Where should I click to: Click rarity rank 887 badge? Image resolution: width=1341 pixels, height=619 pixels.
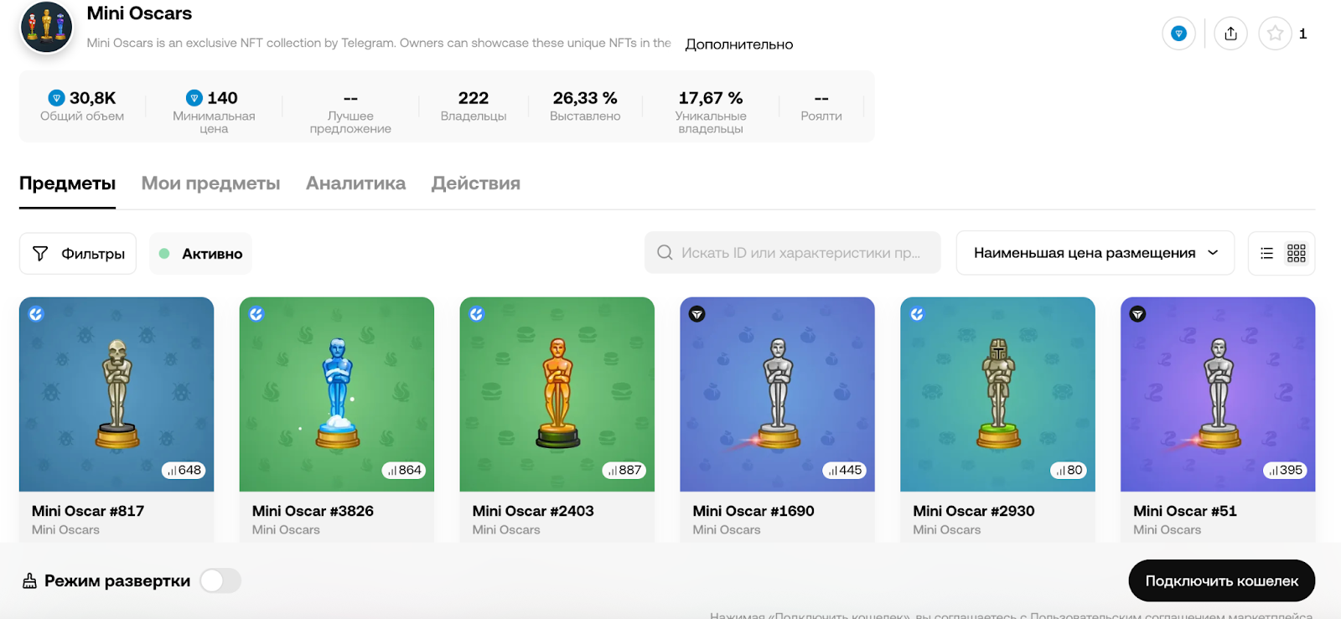pos(624,470)
